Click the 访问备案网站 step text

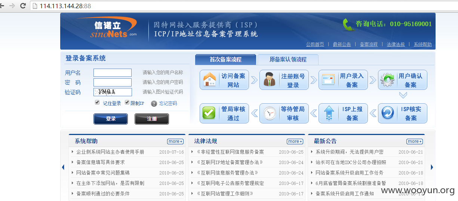coord(233,80)
